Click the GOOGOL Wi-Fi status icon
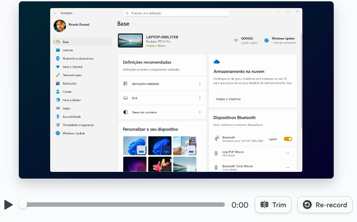The image size is (357, 222). 236,40
